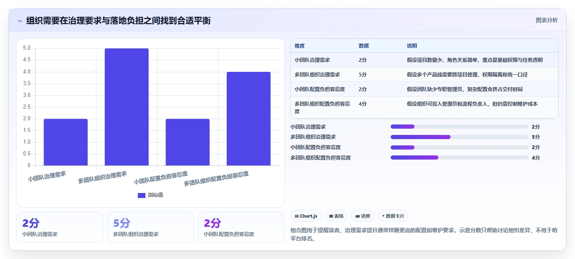Click table value 4分
Image resolution: width=575 pixels, height=259 pixels.
tap(363, 104)
